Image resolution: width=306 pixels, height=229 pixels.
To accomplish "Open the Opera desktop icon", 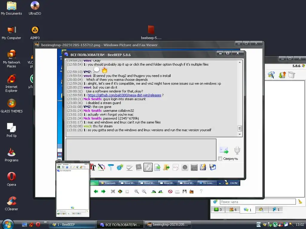I will pyautogui.click(x=11, y=179).
